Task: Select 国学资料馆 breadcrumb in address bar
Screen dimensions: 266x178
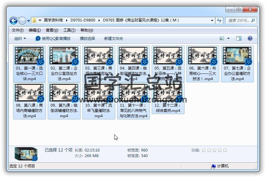Action: click(53, 20)
